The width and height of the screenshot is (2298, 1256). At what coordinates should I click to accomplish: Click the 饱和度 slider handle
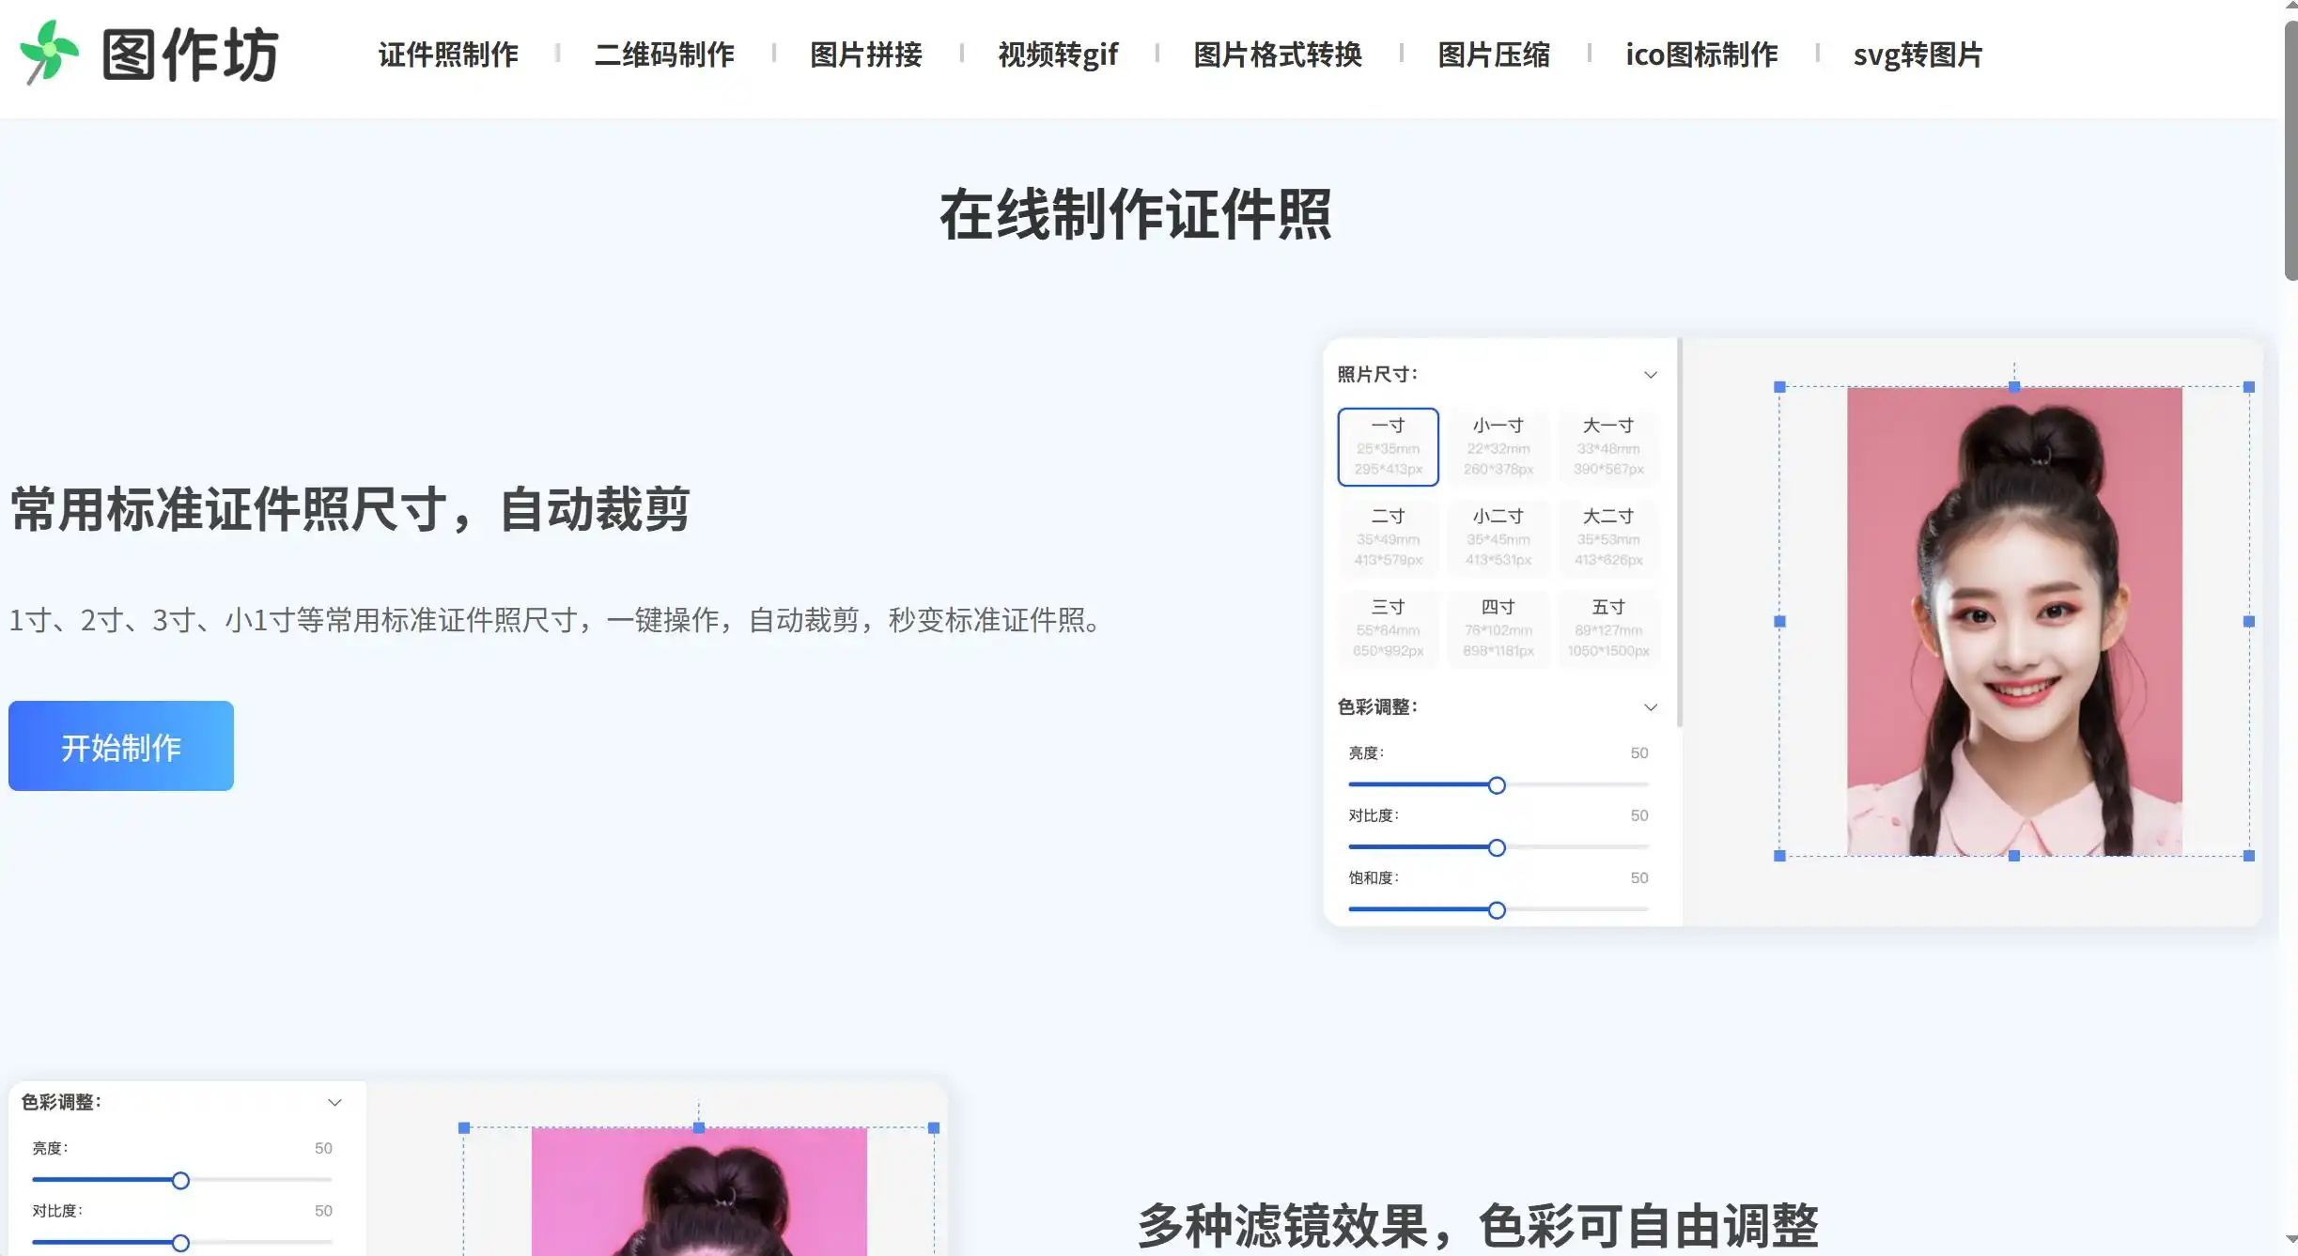pos(1497,910)
